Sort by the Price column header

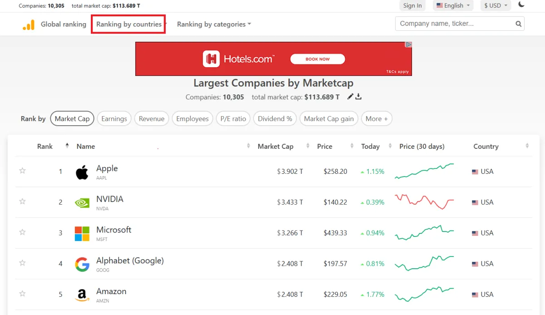[x=325, y=146]
